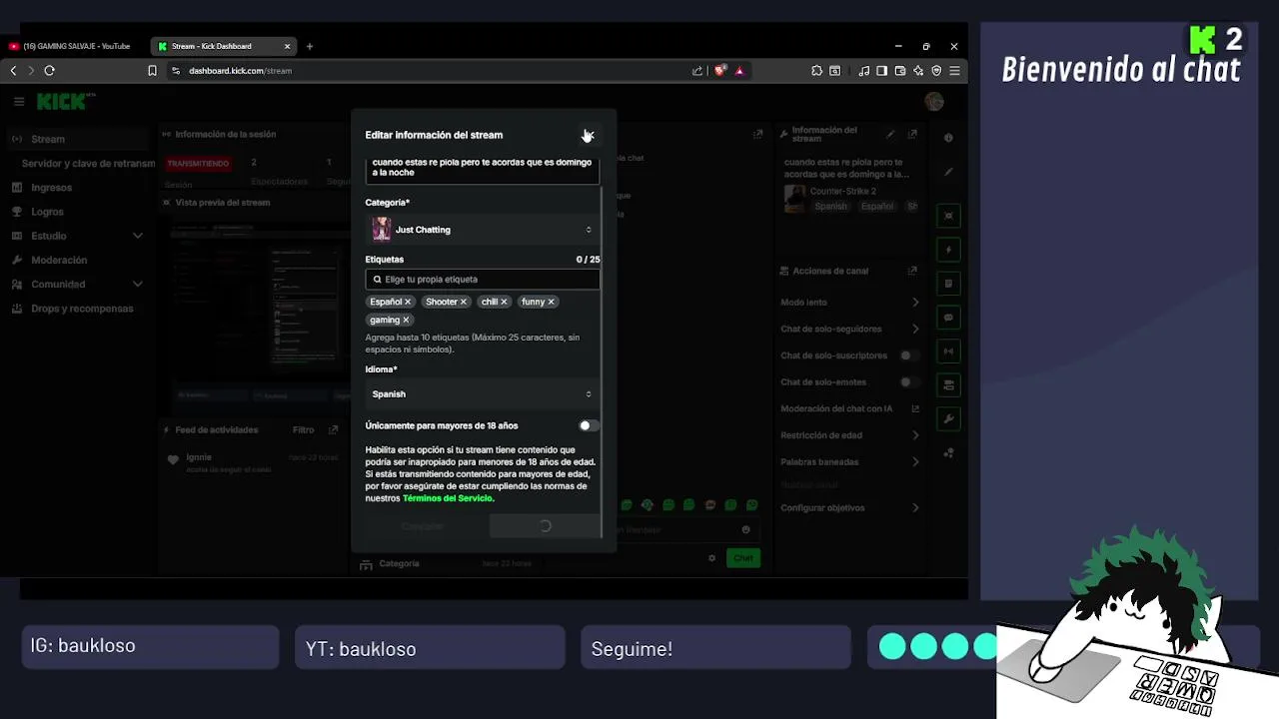Pop out the Acciones de canal panel

coord(912,271)
